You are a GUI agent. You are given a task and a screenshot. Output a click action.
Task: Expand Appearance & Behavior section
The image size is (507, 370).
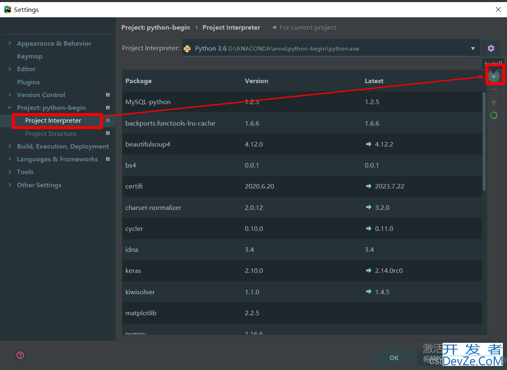9,43
